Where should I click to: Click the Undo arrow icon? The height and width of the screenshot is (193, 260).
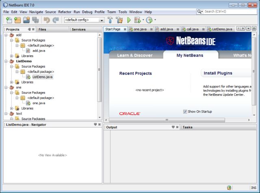pyautogui.click(x=47, y=20)
